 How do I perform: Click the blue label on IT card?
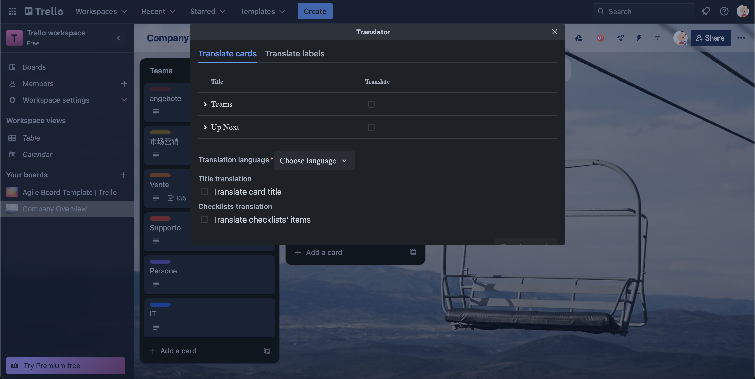coord(160,305)
